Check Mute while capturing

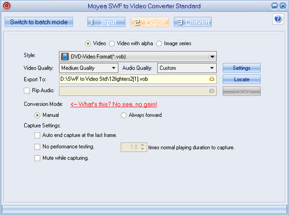point(37,158)
